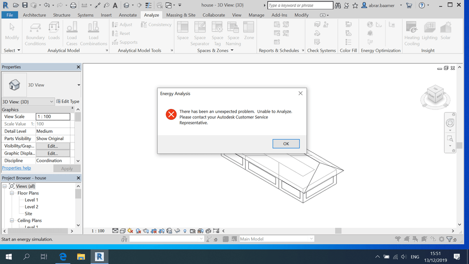Collapse the Views (all) tree node
Viewport: 469px width, 264px height.
5,186
